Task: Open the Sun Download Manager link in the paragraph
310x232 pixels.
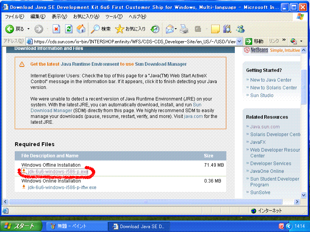Action: point(116,107)
